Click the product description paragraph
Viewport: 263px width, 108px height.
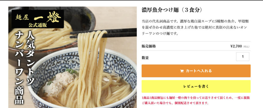point(195,28)
